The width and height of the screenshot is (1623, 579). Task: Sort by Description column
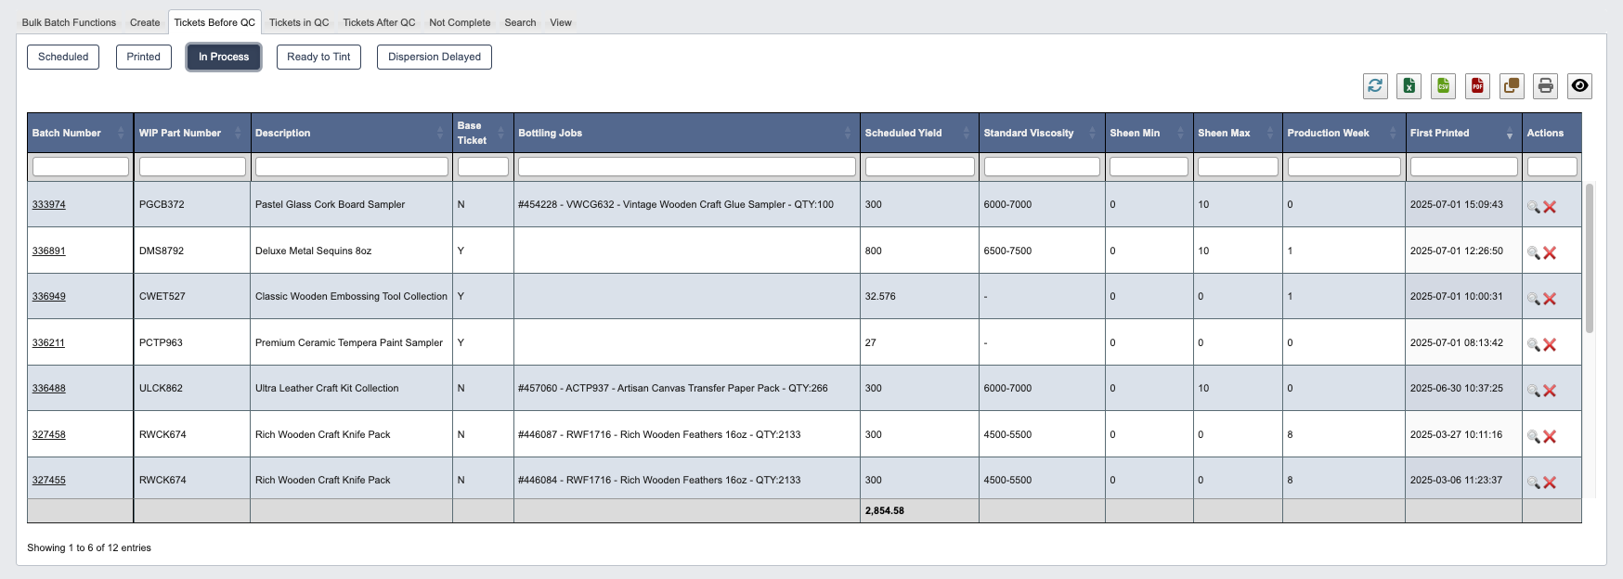(351, 133)
